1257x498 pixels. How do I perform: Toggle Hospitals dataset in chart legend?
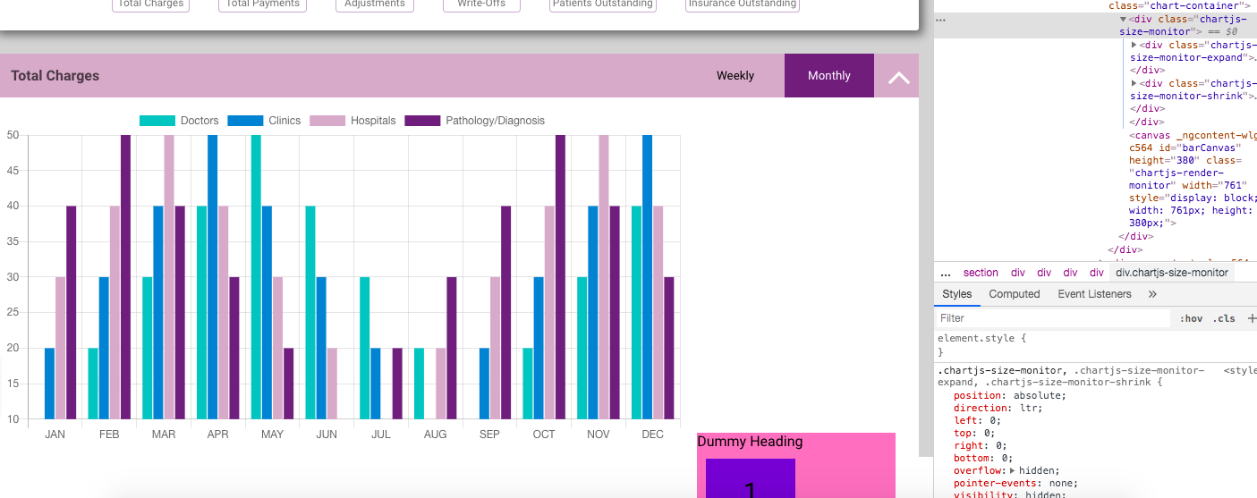[x=352, y=121]
